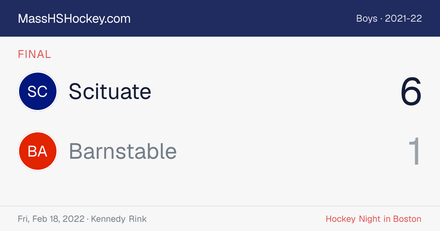440x231 pixels.
Task: Click Barnstable's score of 1
Action: (415, 151)
